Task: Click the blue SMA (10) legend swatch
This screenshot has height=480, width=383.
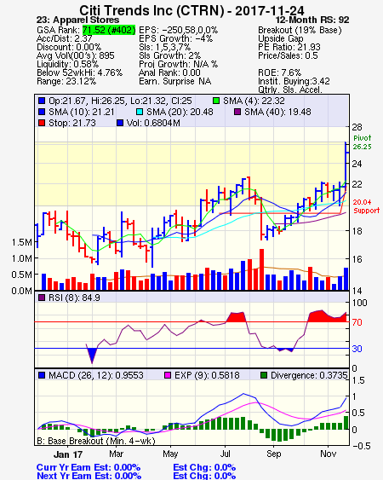Action: 42,112
